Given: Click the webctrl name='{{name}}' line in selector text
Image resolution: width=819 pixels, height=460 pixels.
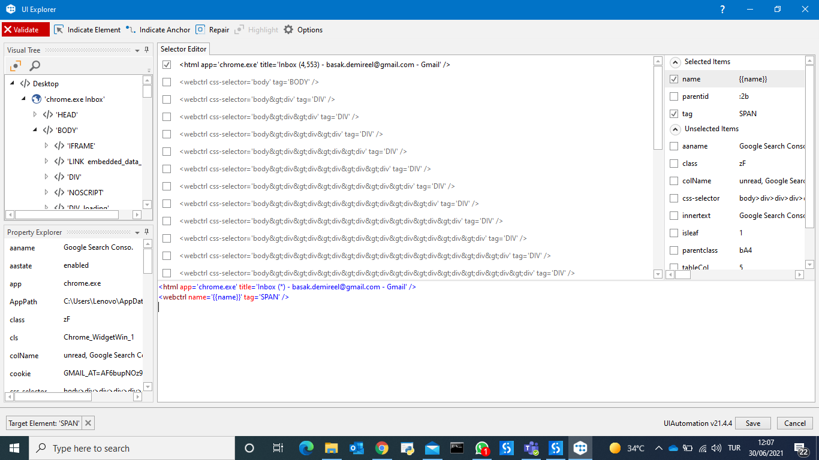Looking at the screenshot, I should click(224, 297).
